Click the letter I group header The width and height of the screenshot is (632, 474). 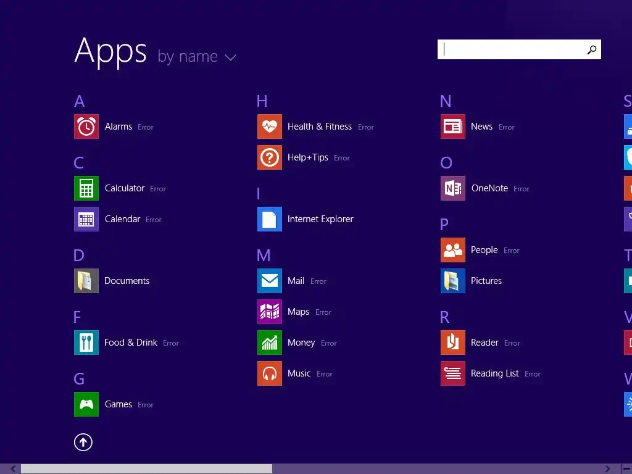(x=259, y=194)
